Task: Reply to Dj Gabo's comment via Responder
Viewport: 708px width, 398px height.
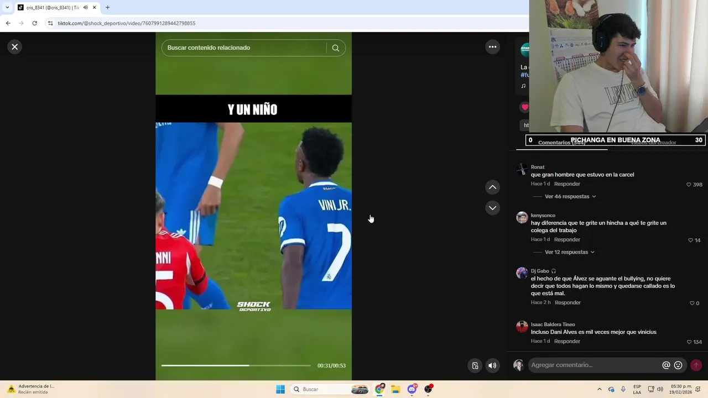Action: click(568, 303)
